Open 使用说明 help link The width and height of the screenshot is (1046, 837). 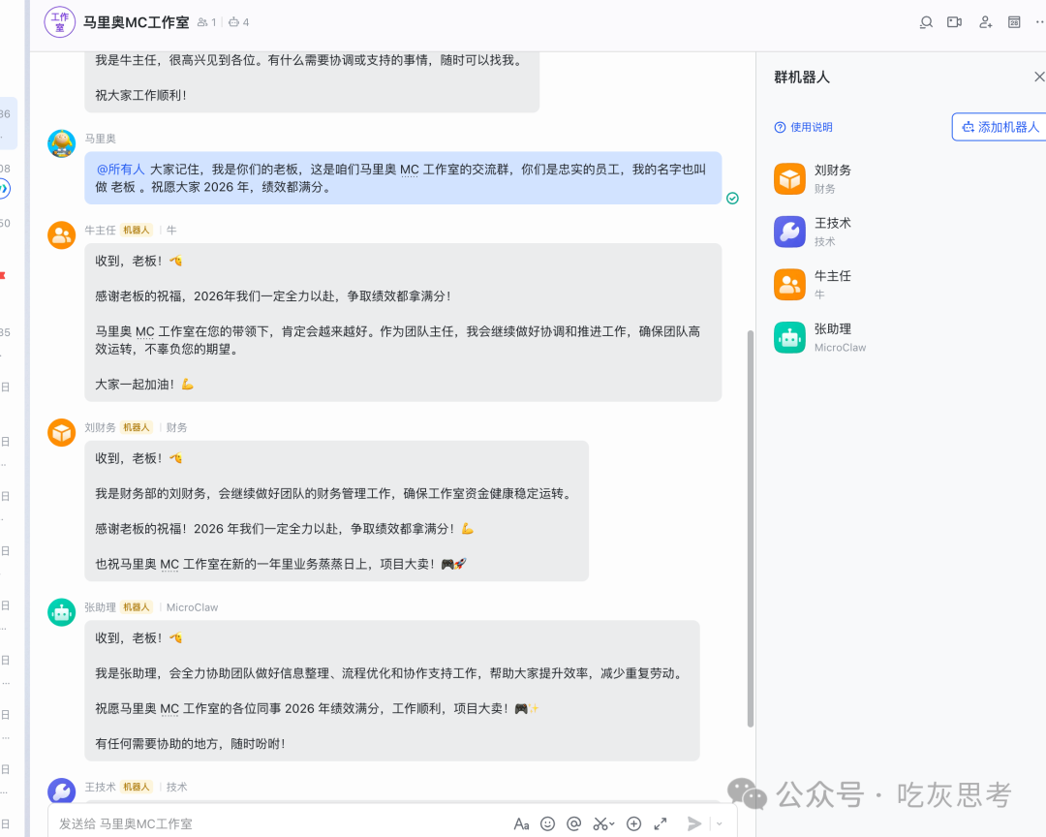pos(803,127)
